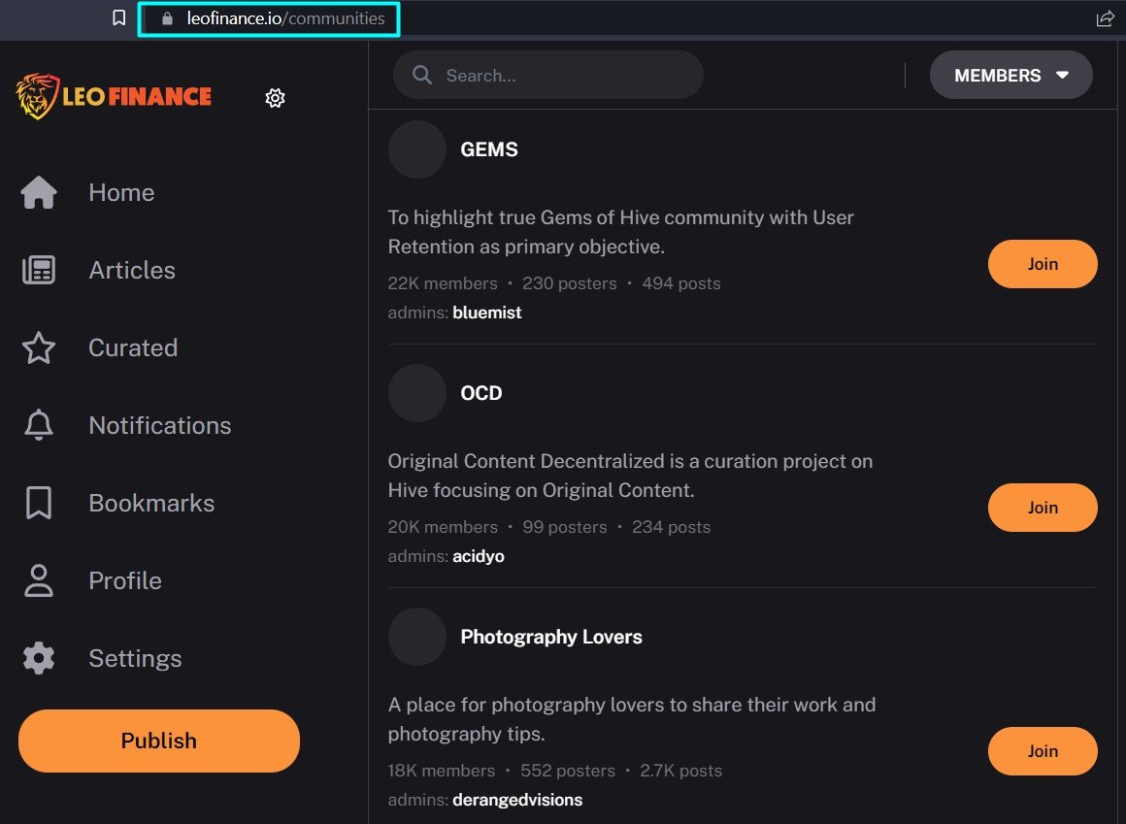Open the gear icon beside the logo
The width and height of the screenshot is (1126, 824).
[x=275, y=98]
